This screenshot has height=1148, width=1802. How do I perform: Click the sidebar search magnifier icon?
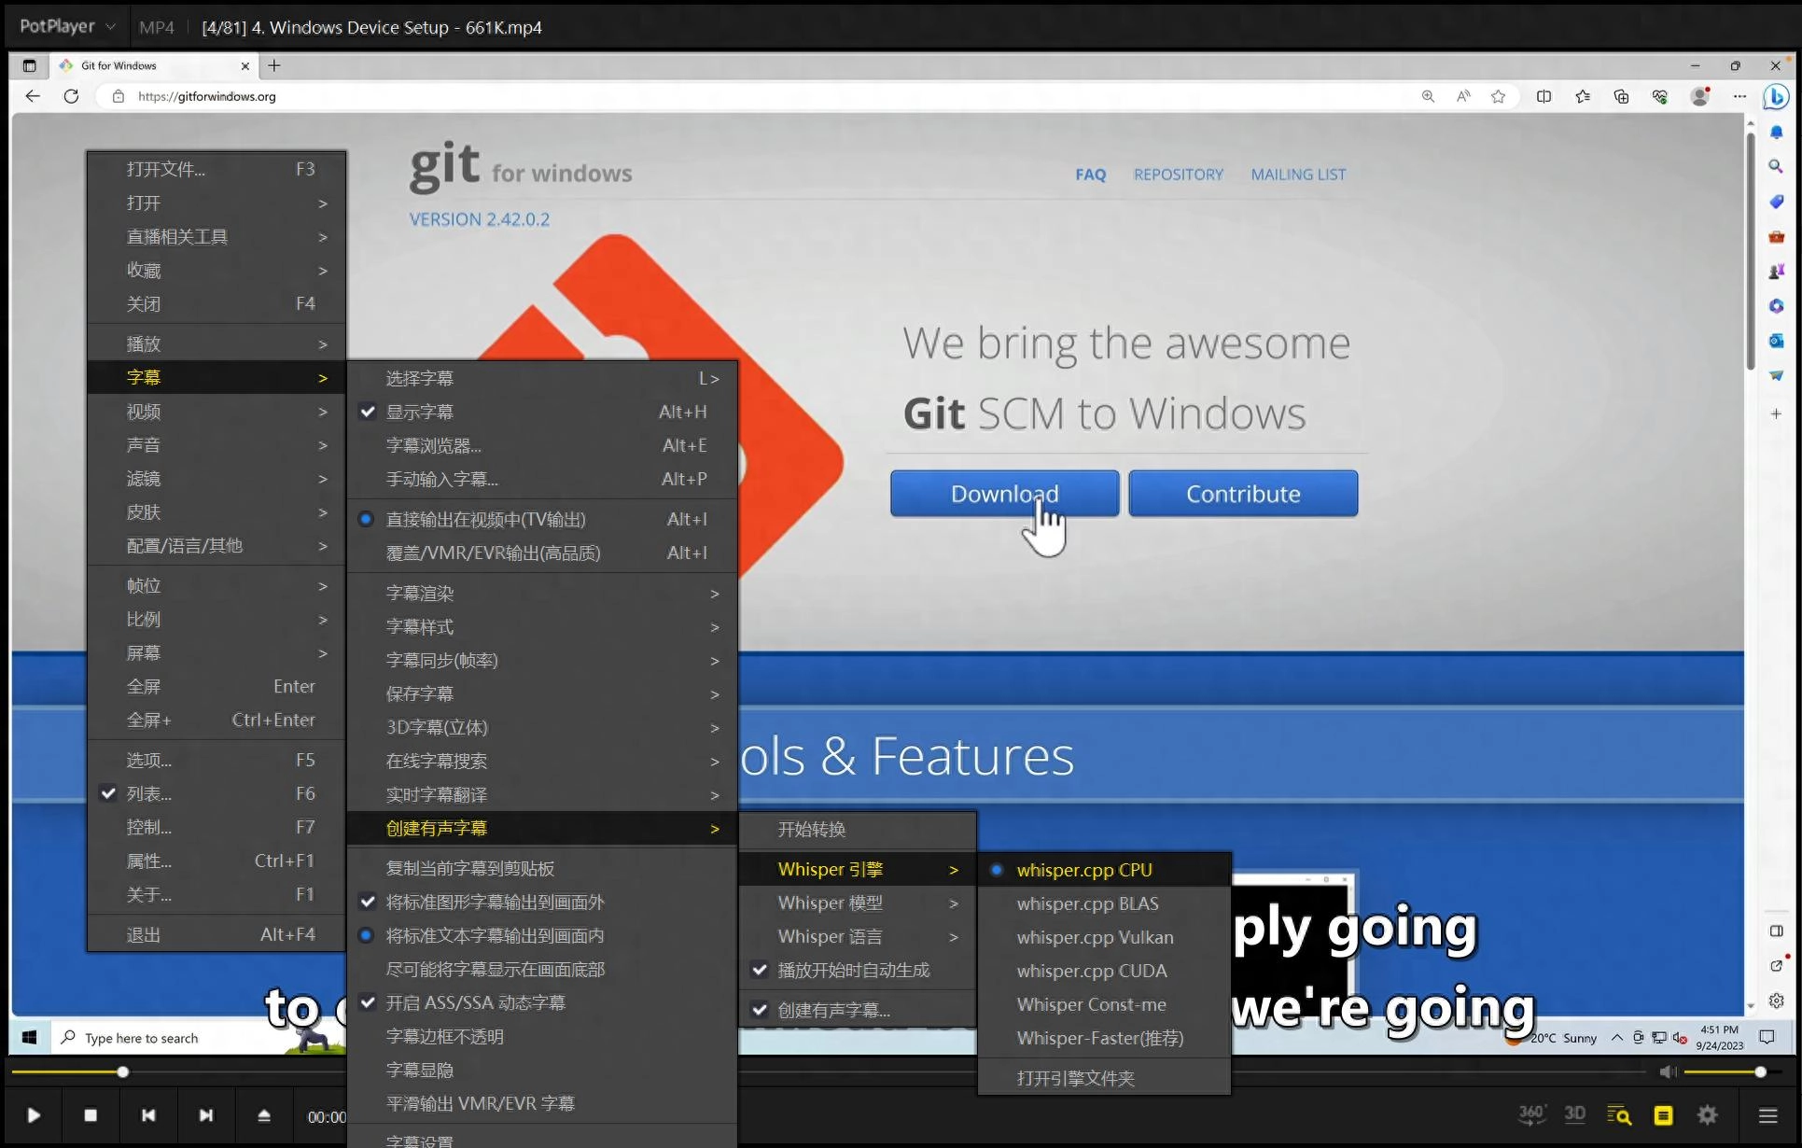click(x=1776, y=166)
